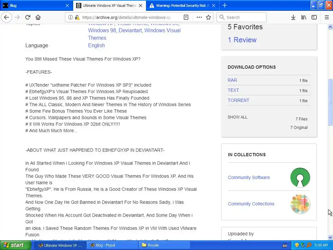Click the vertical scrollbar thumb
The height and width of the screenshot is (250, 333).
click(x=330, y=102)
